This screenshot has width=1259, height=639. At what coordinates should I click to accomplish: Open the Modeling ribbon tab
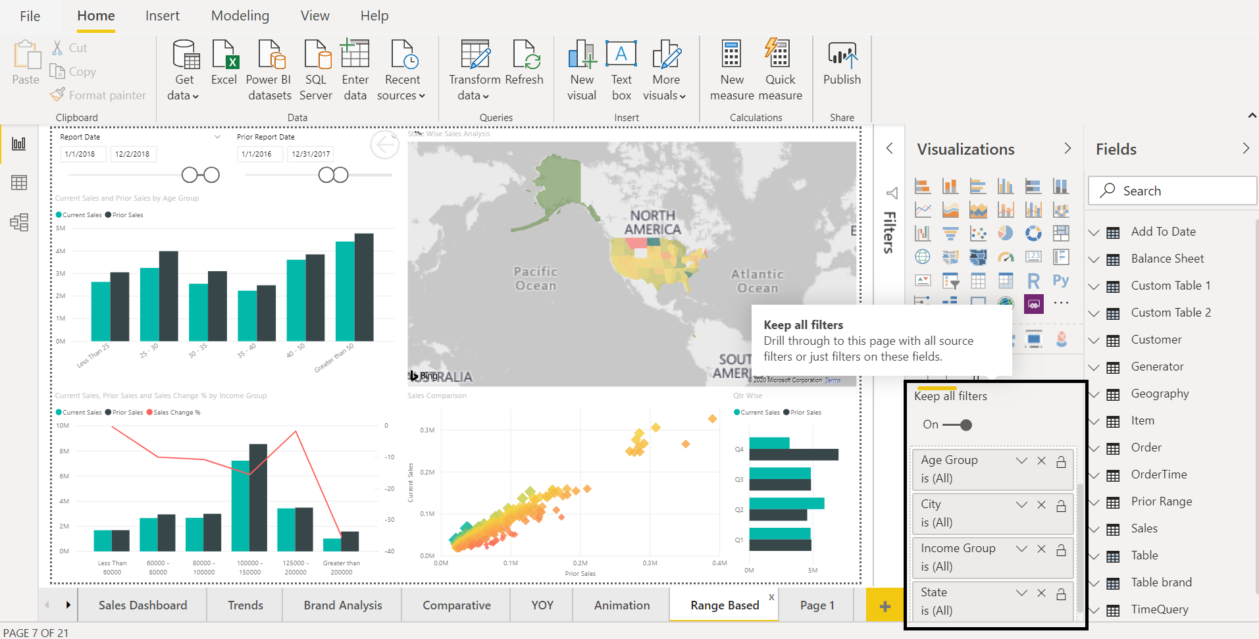(x=240, y=16)
